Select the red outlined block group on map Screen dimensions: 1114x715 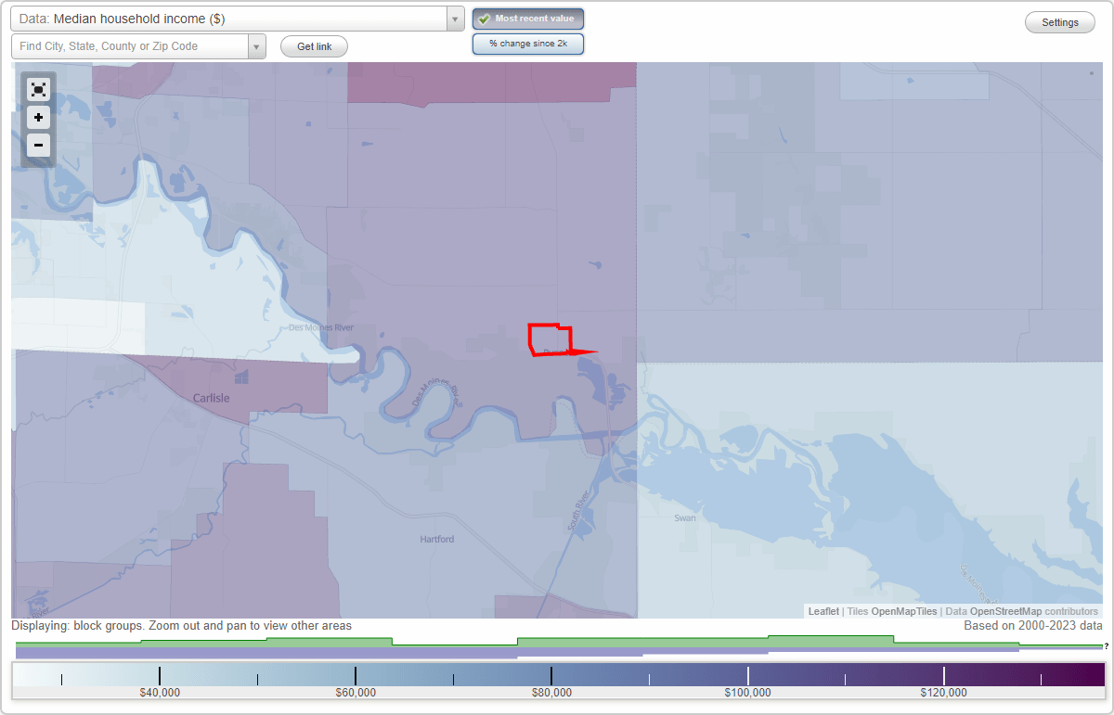(551, 338)
